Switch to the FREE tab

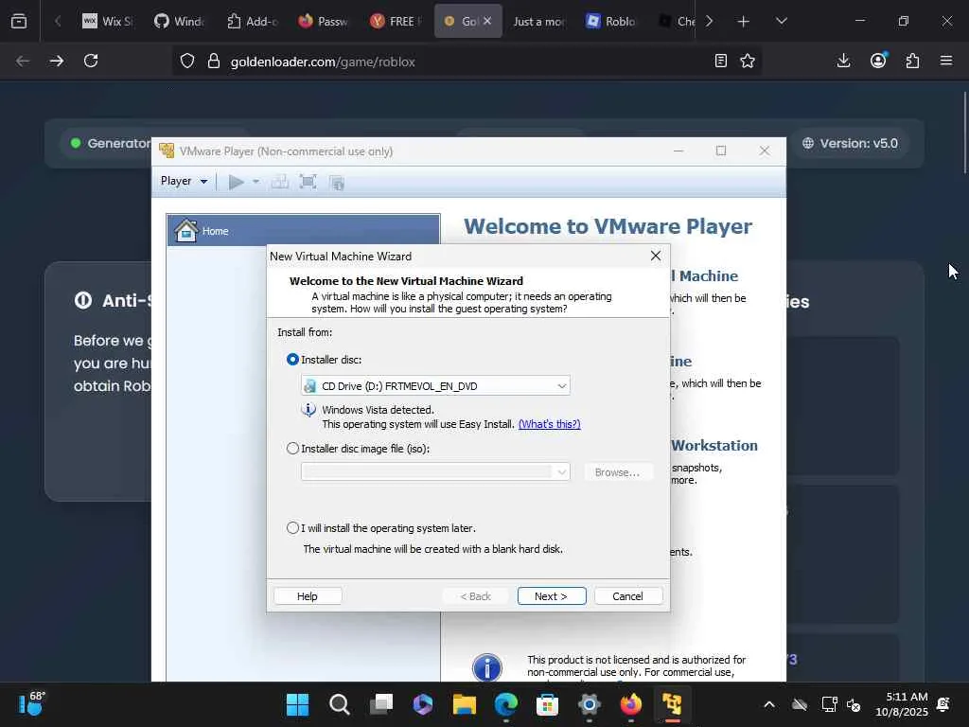point(396,21)
